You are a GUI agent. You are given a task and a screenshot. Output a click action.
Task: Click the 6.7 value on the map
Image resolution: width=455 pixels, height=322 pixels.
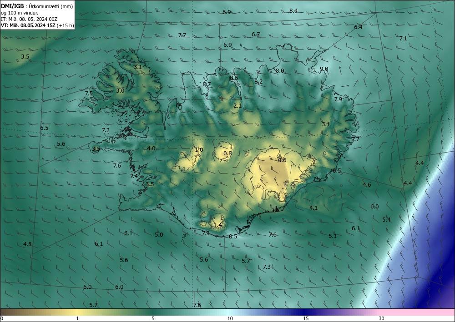click(x=256, y=34)
